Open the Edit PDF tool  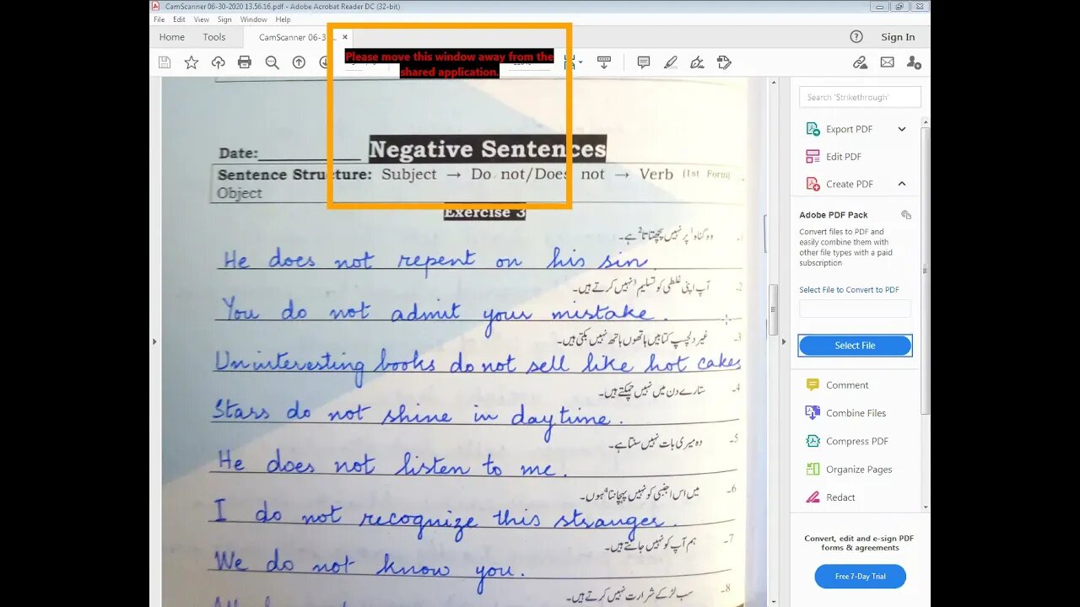pos(843,157)
